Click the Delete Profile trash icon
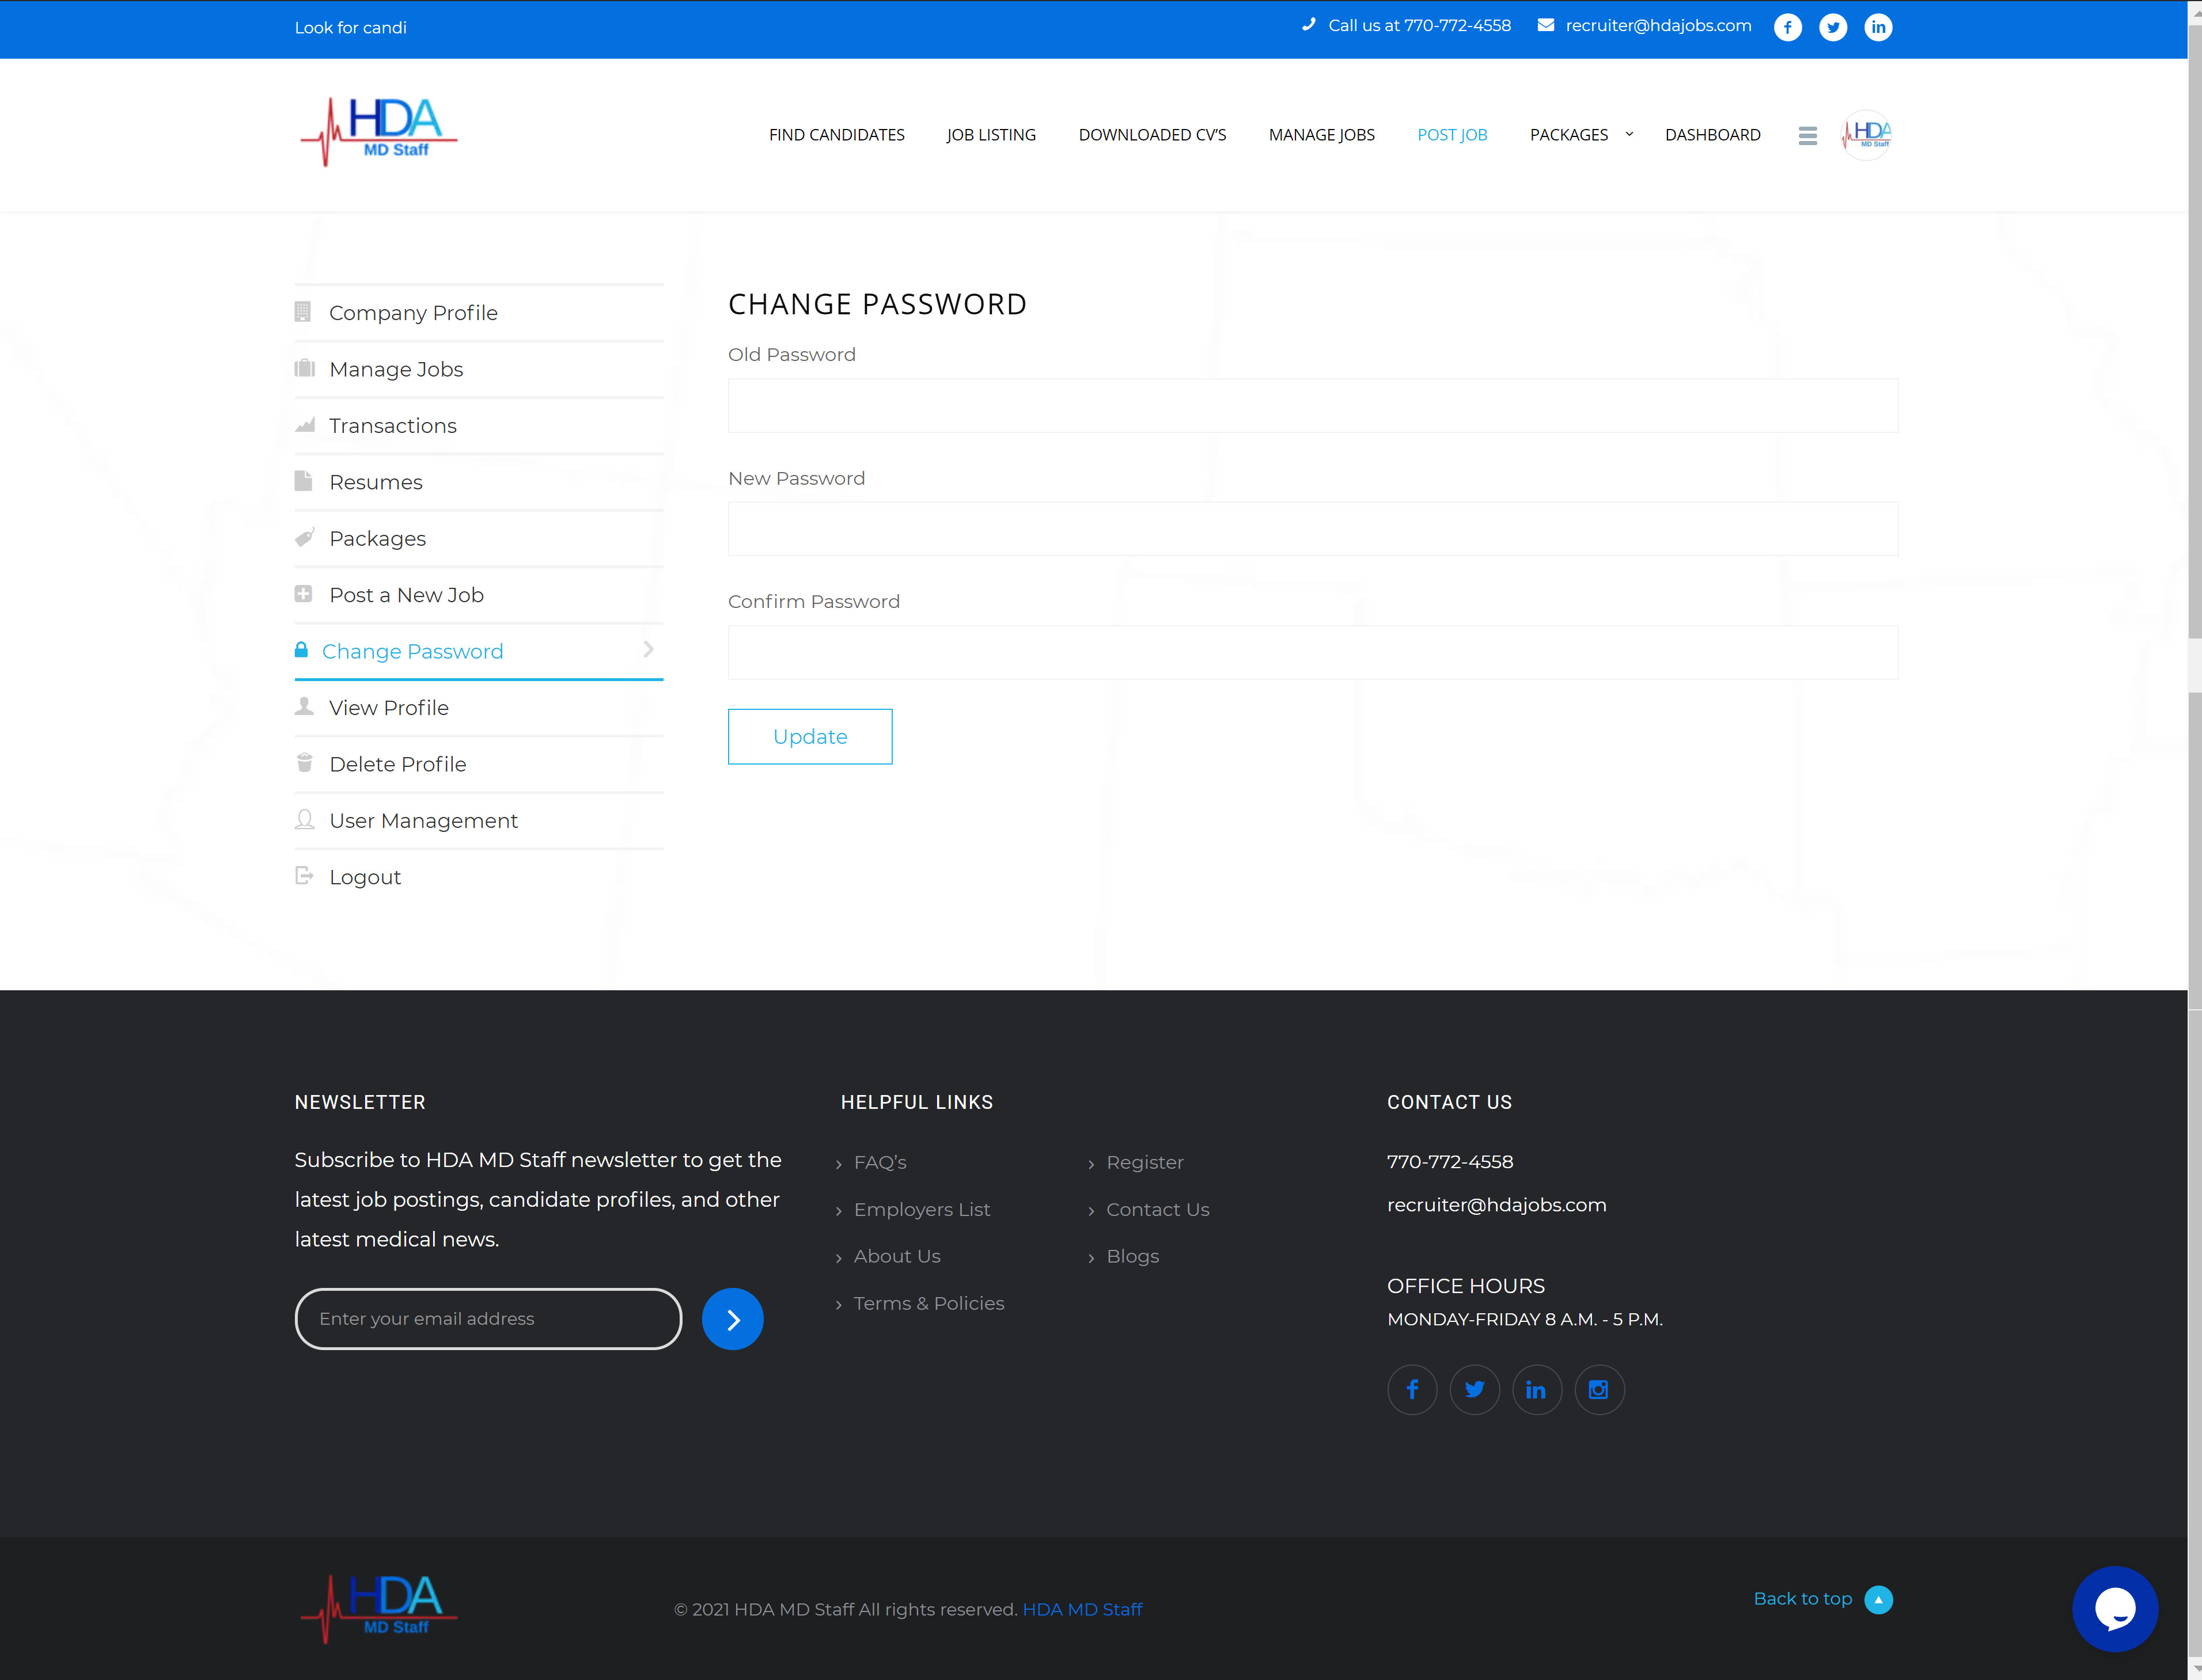The image size is (2202, 1680). tap(304, 763)
